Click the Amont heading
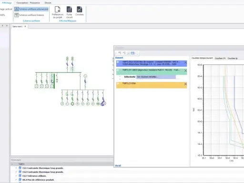Image resolution: width=244 pixels, height=183 pixels. [119, 58]
